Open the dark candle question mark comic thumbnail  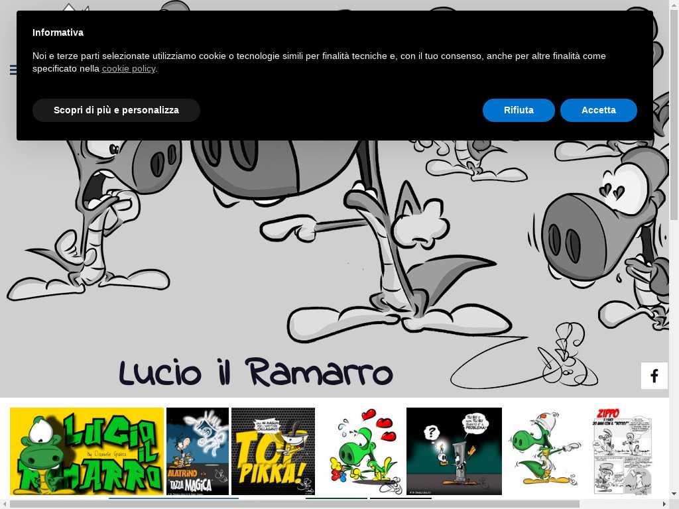[454, 451]
